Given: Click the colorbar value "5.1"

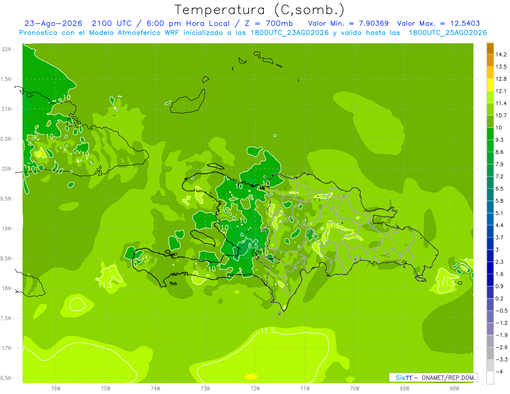Looking at the screenshot, I should point(500,213).
